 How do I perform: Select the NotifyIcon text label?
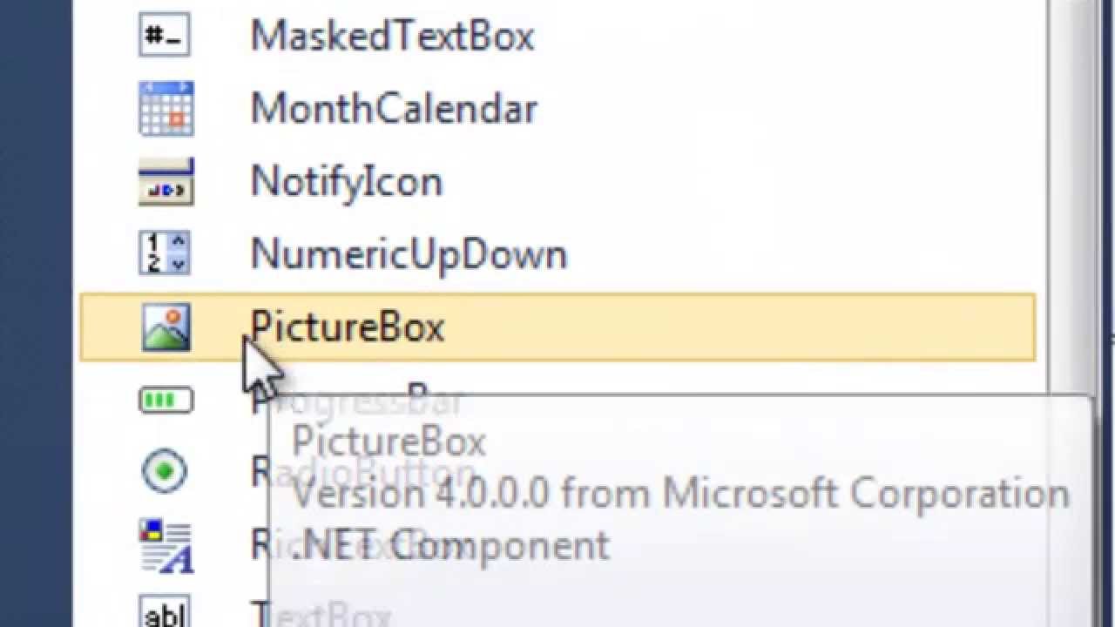point(347,182)
